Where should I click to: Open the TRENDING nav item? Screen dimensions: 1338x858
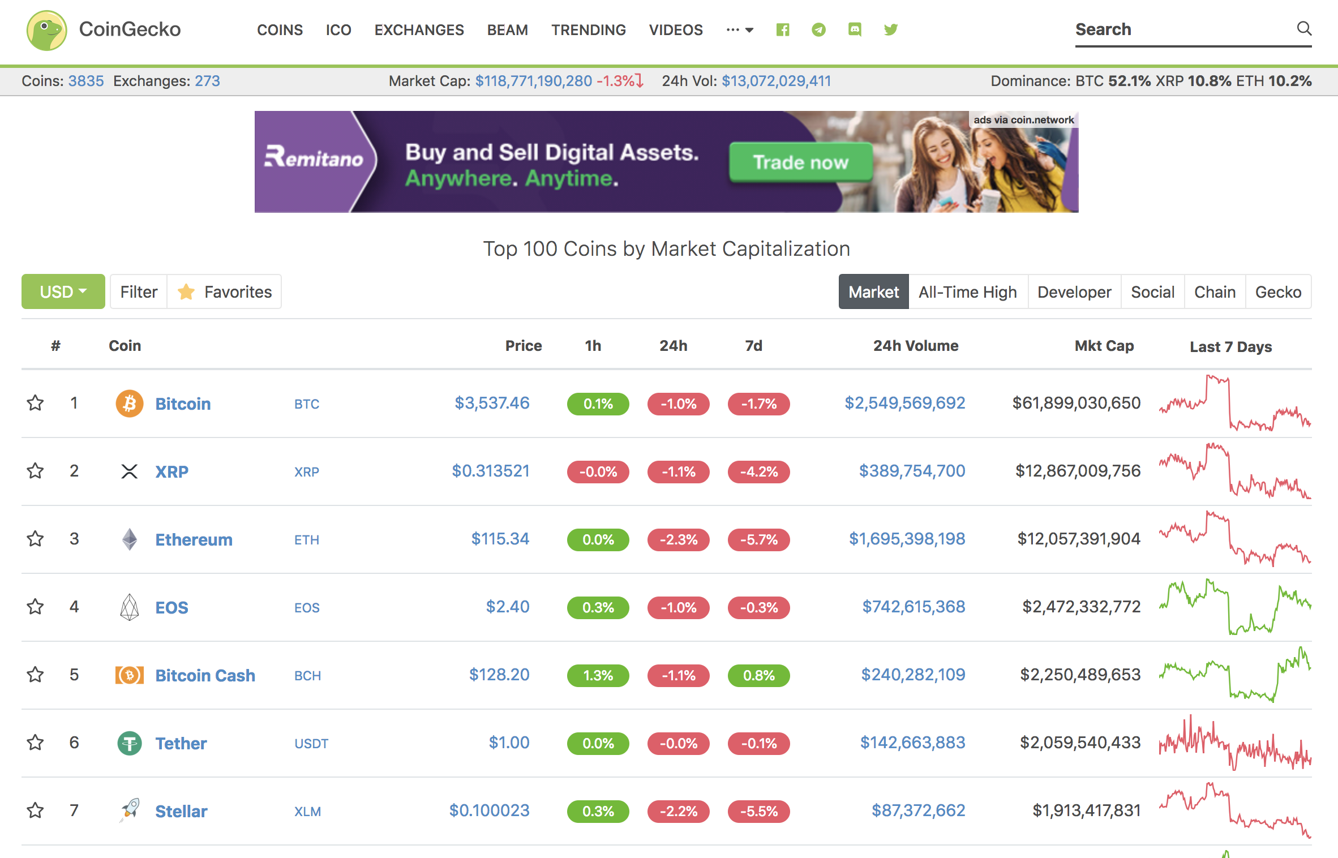589,29
